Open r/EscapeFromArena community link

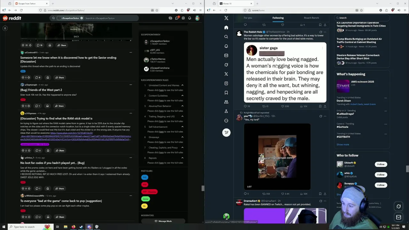click(x=159, y=69)
